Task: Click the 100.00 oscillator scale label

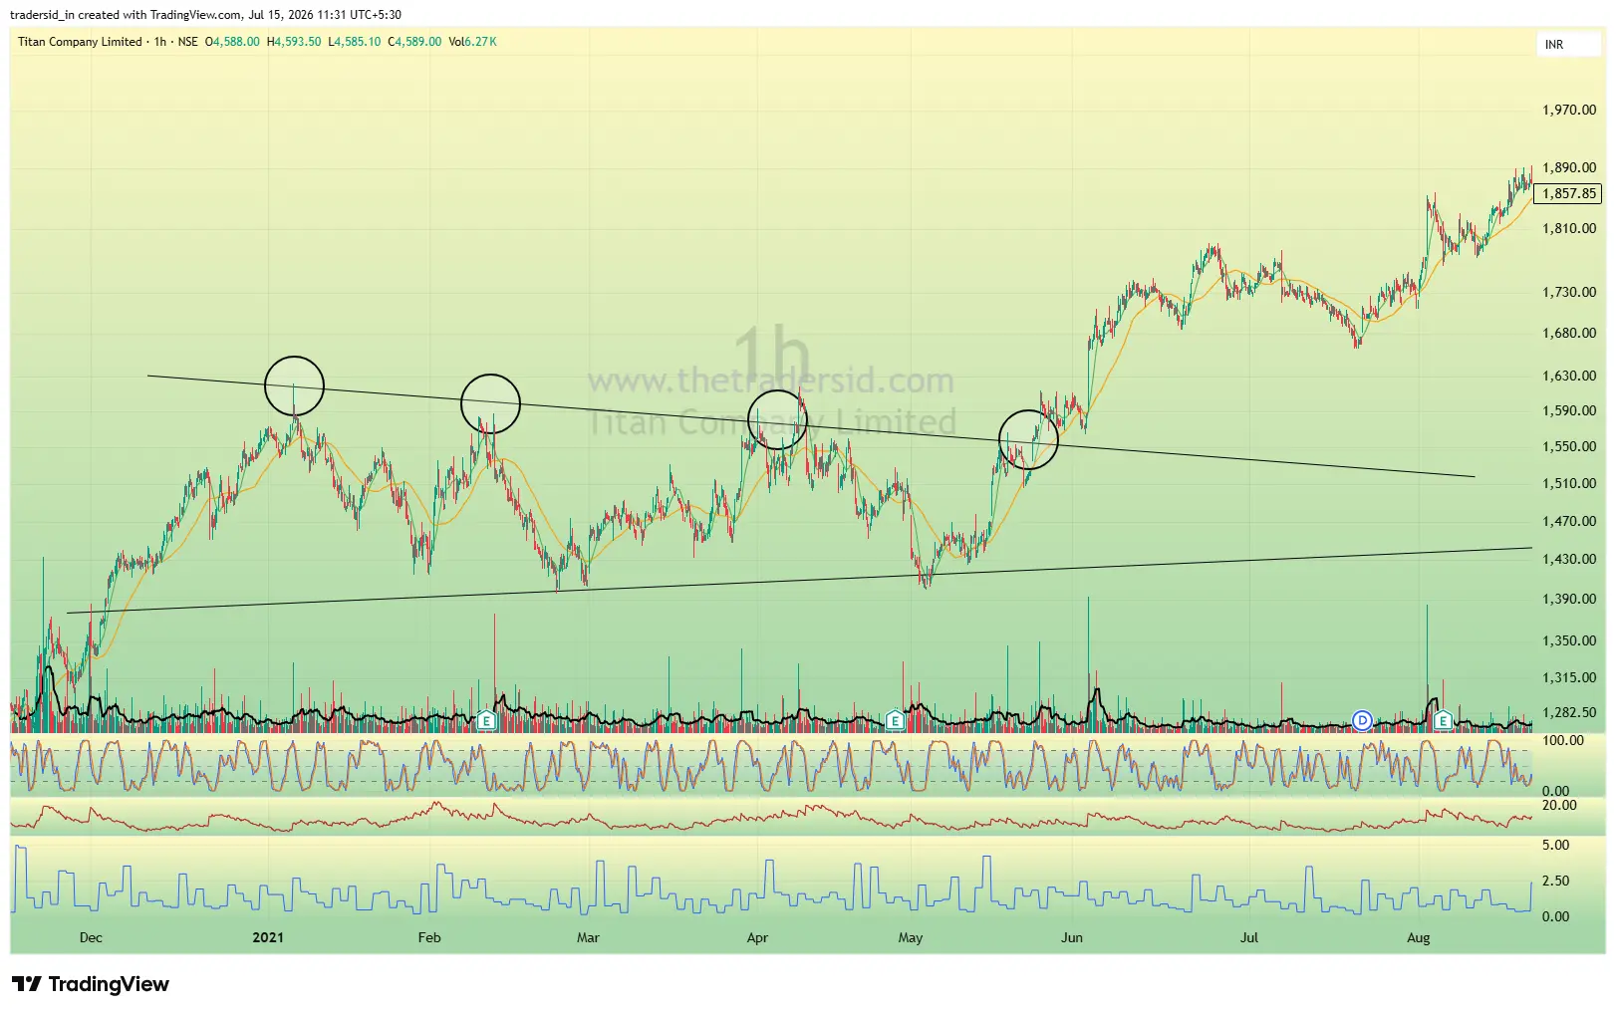Action: 1562,740
